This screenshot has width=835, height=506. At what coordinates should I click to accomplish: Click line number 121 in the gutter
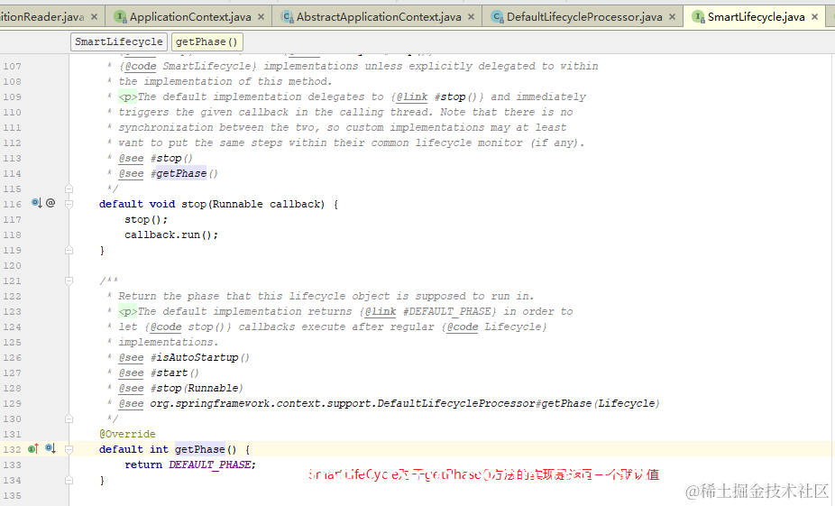(13, 281)
